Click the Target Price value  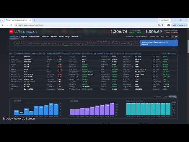coord(166,82)
